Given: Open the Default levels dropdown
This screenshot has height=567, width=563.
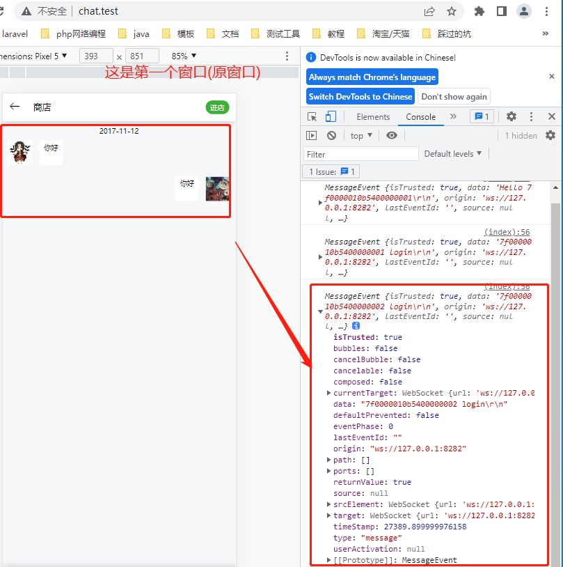Looking at the screenshot, I should point(453,153).
